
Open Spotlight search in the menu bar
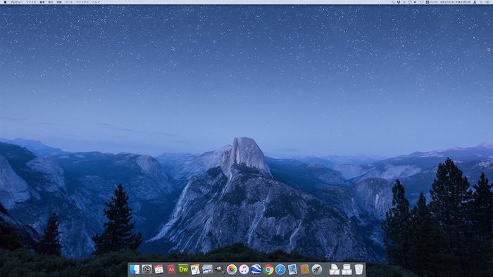coord(481,2)
